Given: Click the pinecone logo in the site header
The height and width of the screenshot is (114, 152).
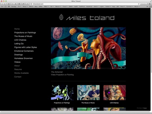Looking at the screenshot, I should tap(61, 17).
